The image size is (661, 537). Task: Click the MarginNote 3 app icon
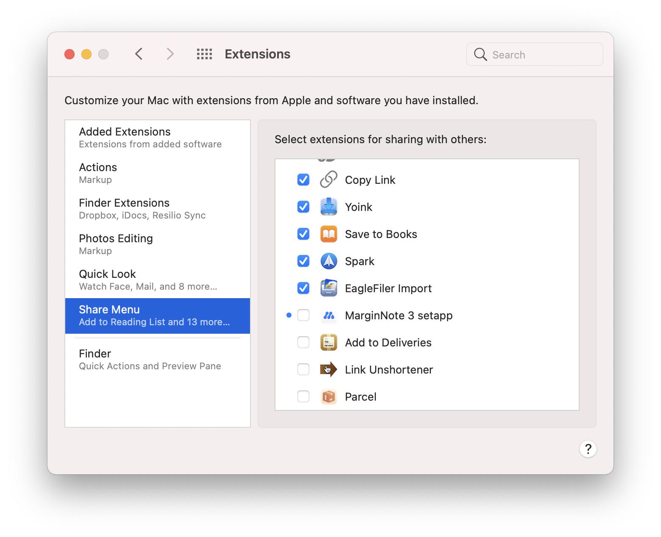[x=328, y=315]
